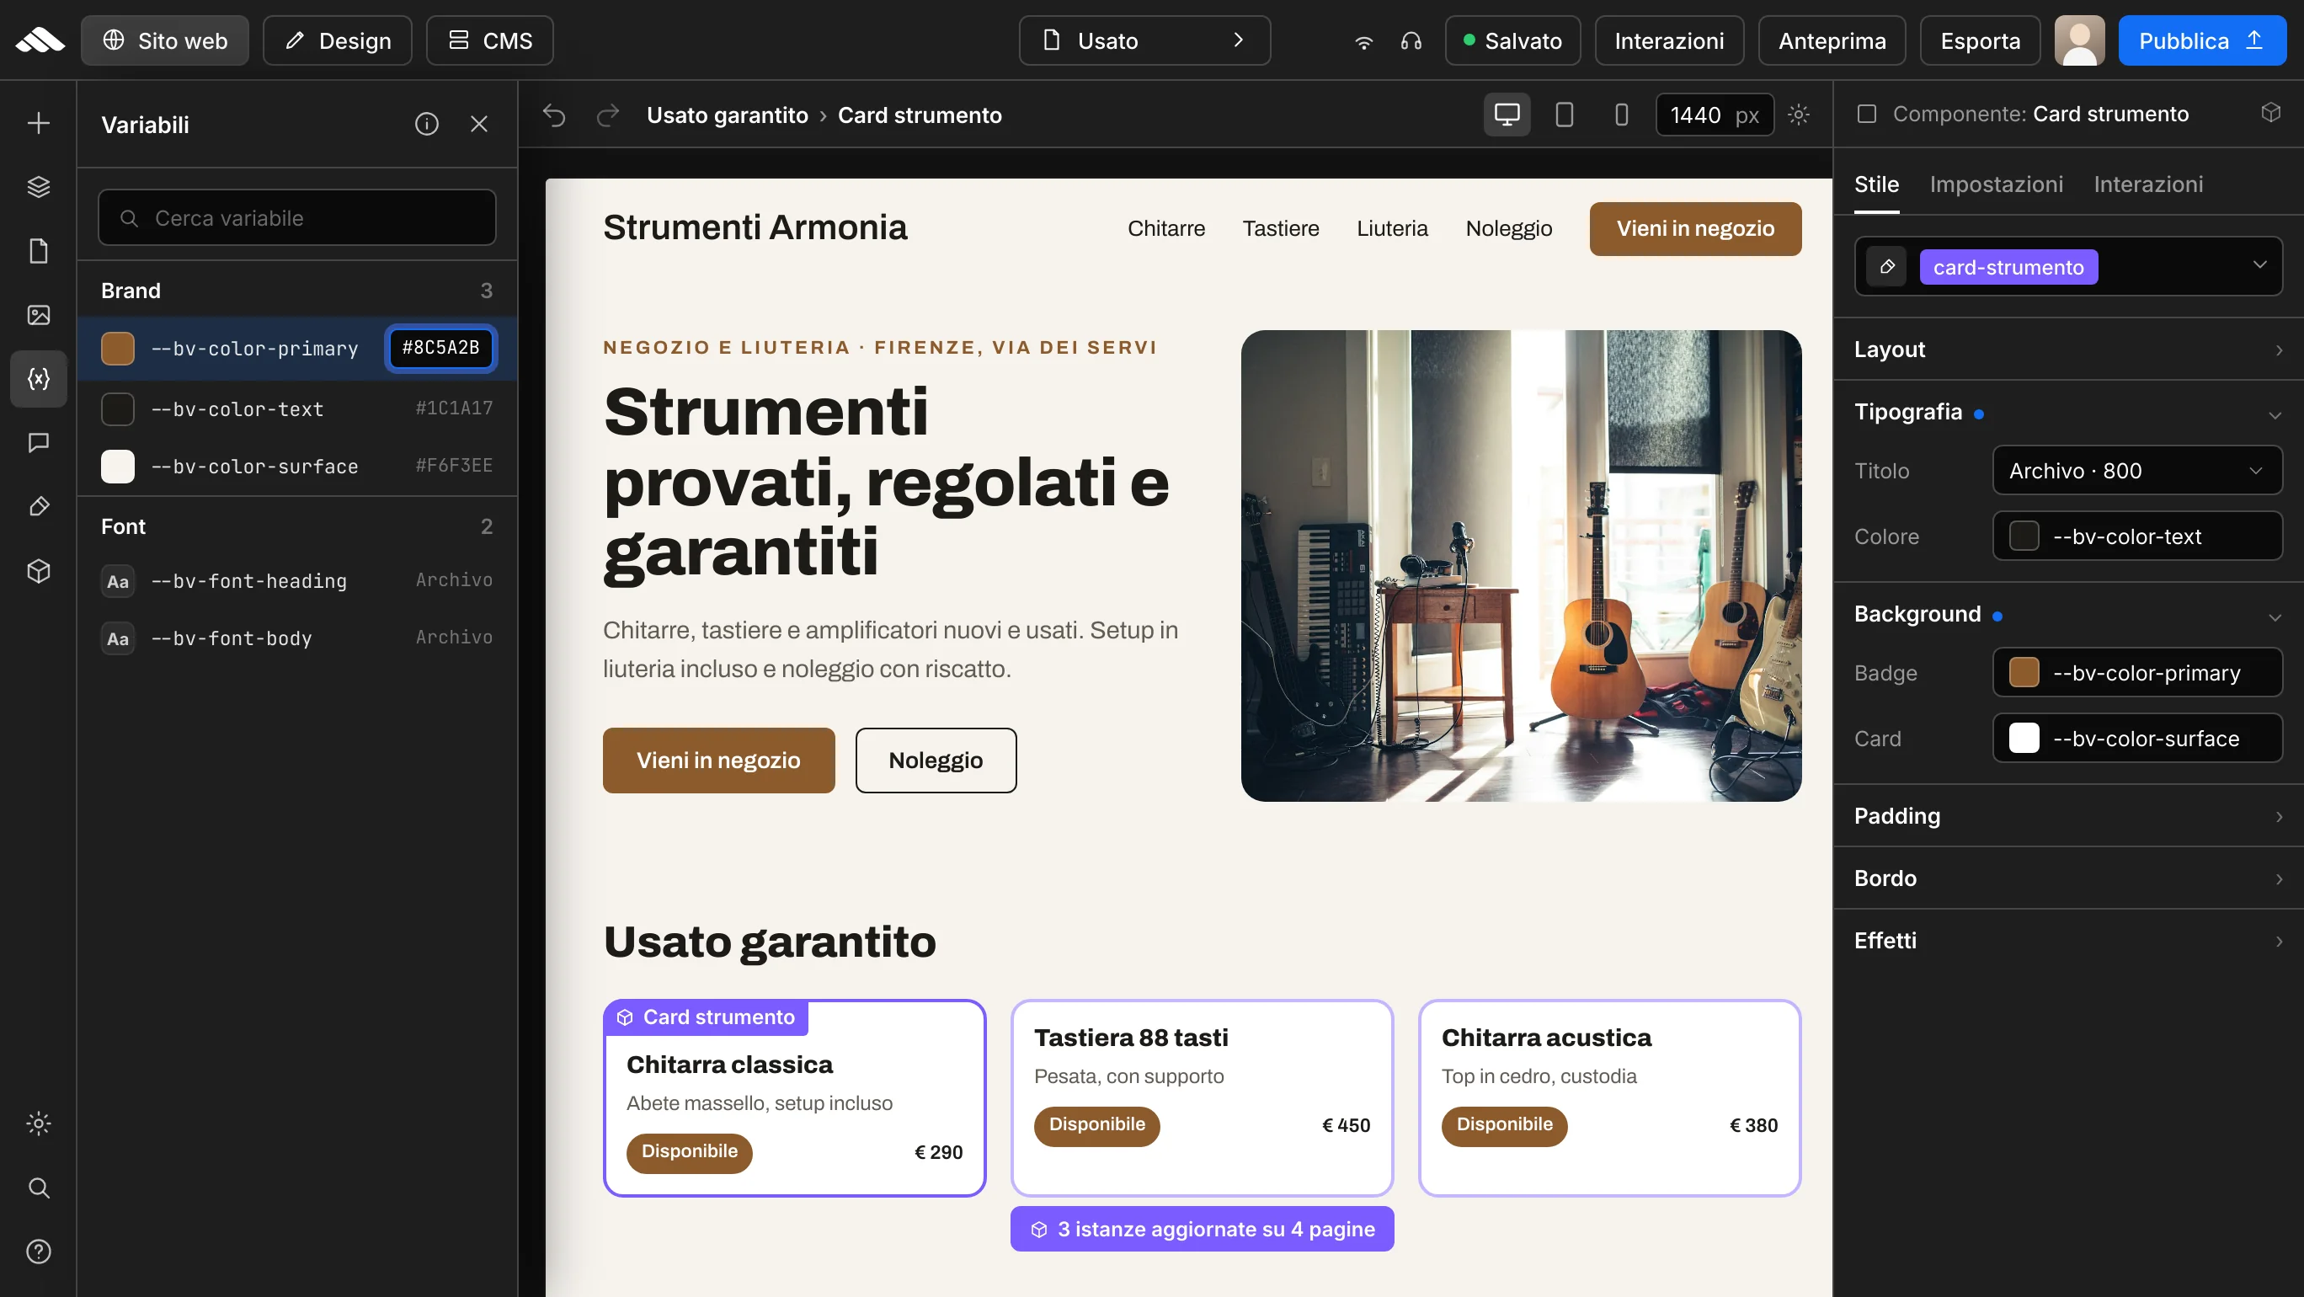This screenshot has height=1297, width=2304.
Task: Click the Esporta button
Action: [x=1981, y=40]
